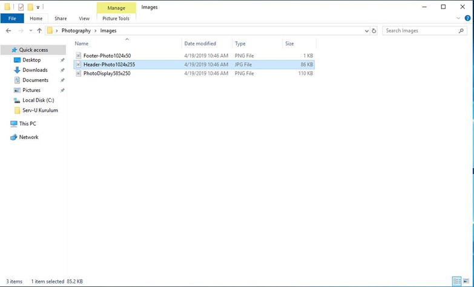This screenshot has height=287, width=474.
Task: Click the Forward navigation arrow
Action: tap(21, 30)
